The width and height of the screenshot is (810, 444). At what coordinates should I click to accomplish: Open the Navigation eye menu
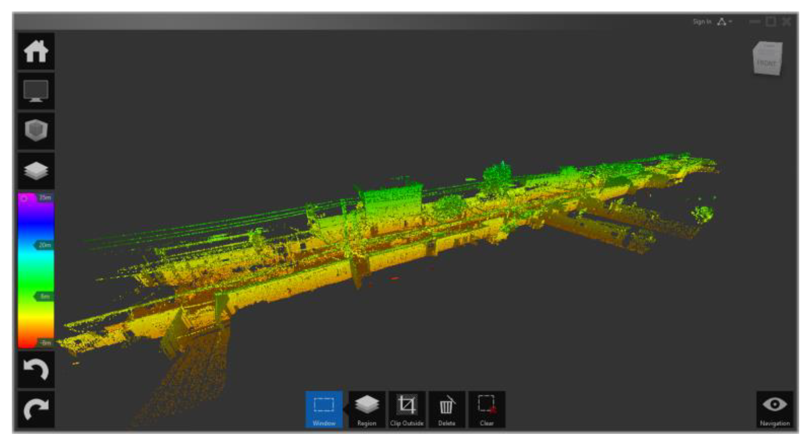(775, 409)
